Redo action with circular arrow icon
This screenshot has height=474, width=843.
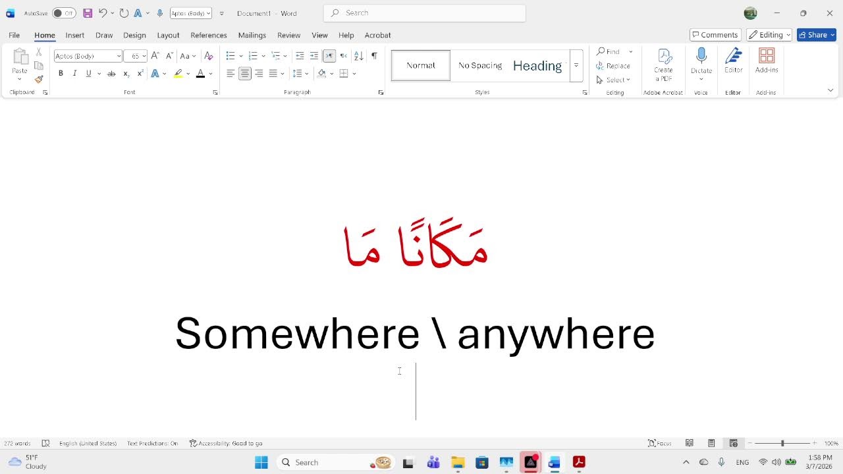coord(124,13)
